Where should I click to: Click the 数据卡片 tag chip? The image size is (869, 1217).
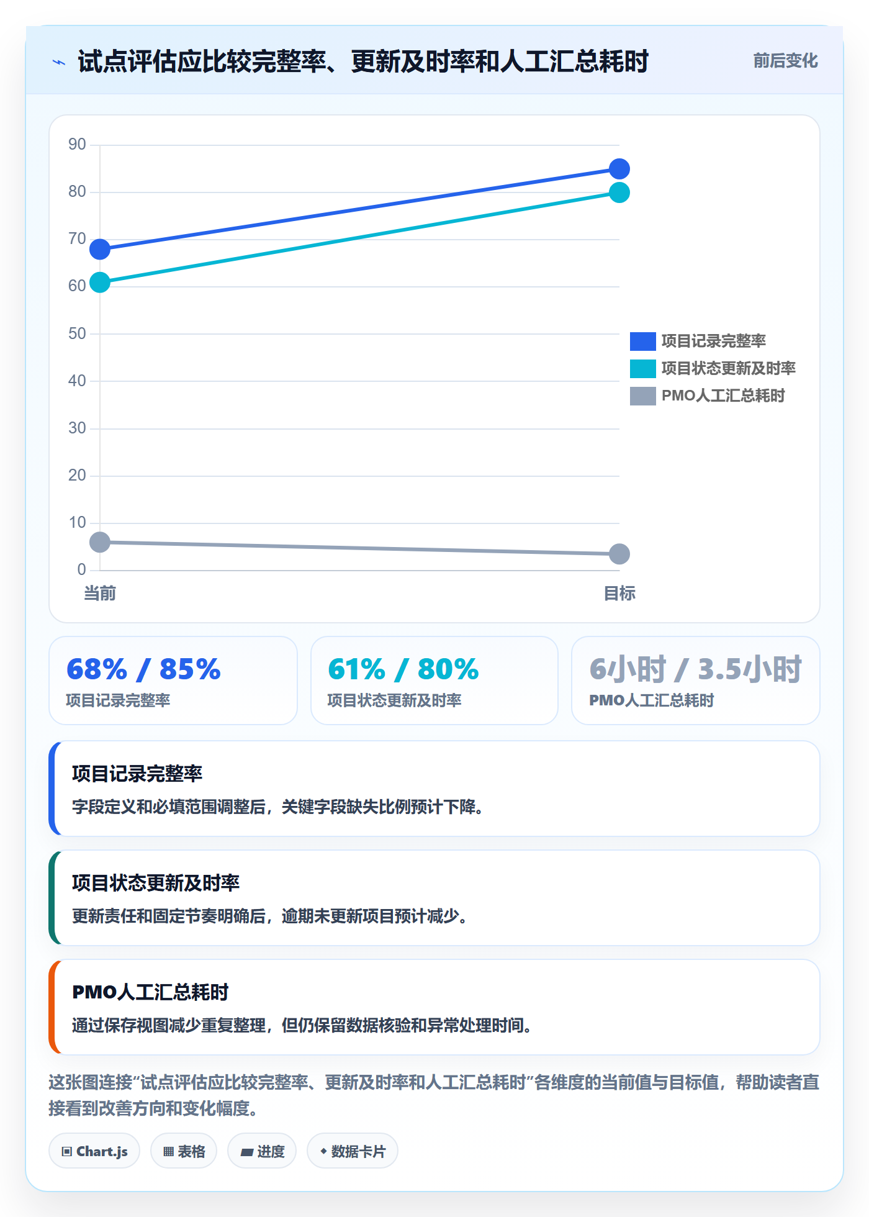353,1151
